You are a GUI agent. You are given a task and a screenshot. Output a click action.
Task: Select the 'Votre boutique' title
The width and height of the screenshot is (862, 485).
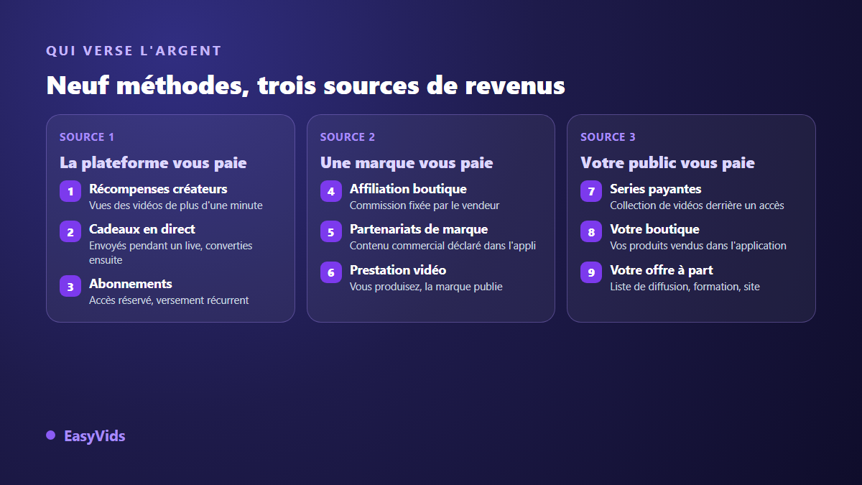[654, 229]
